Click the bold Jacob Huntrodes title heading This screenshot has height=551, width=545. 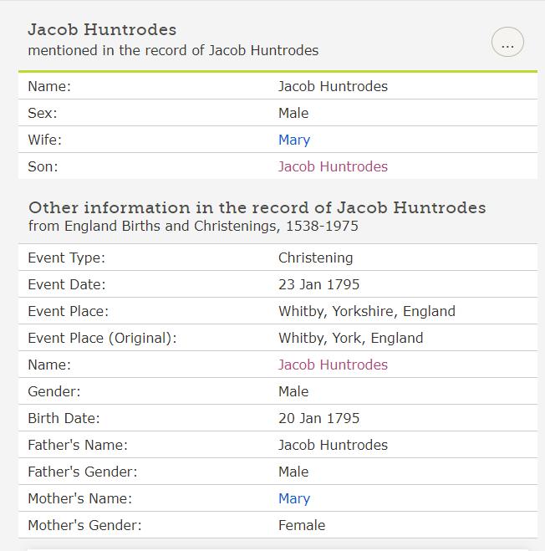(x=102, y=29)
